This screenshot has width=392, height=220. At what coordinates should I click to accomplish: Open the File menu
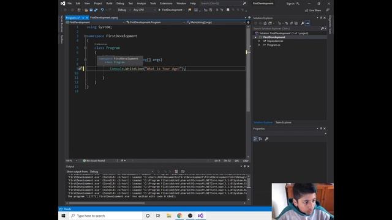point(69,4)
